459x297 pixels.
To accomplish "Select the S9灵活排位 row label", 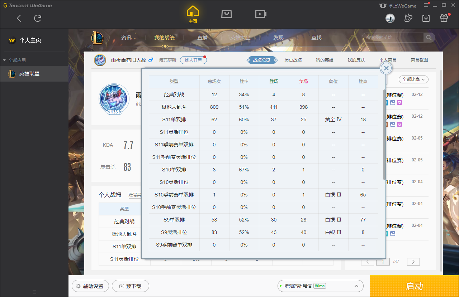I will point(174,232).
